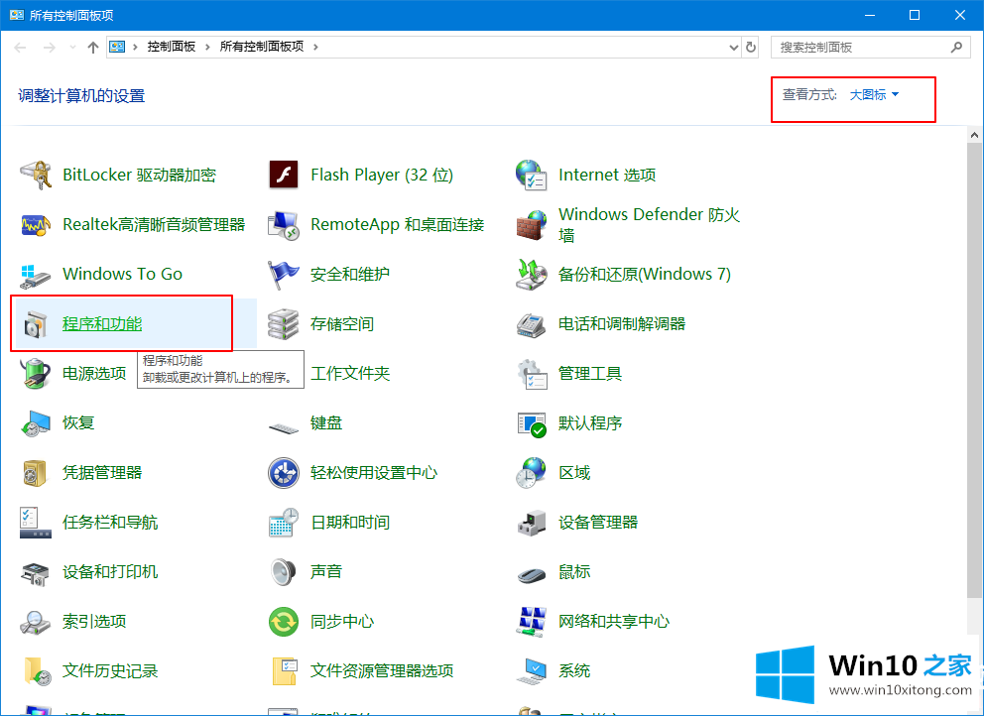The width and height of the screenshot is (984, 716).
Task: Open the 默认程序 link text
Action: [x=590, y=422]
